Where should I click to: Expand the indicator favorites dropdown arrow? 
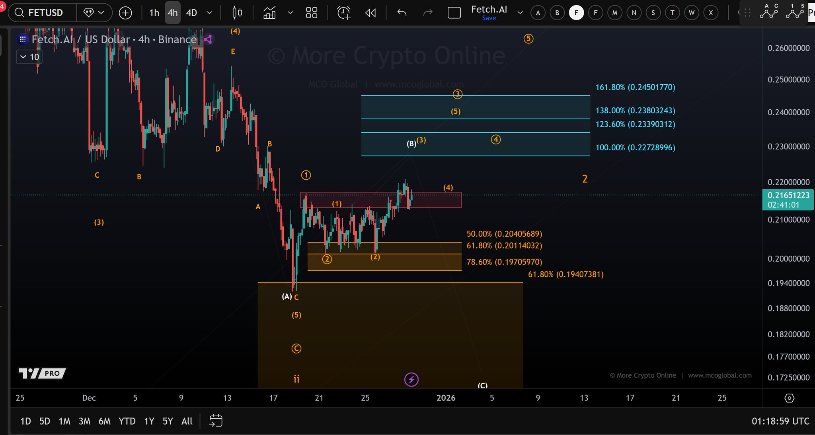(291, 13)
